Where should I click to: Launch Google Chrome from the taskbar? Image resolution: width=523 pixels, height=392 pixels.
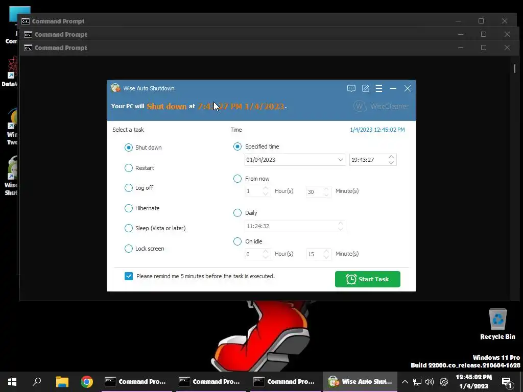(x=87, y=382)
